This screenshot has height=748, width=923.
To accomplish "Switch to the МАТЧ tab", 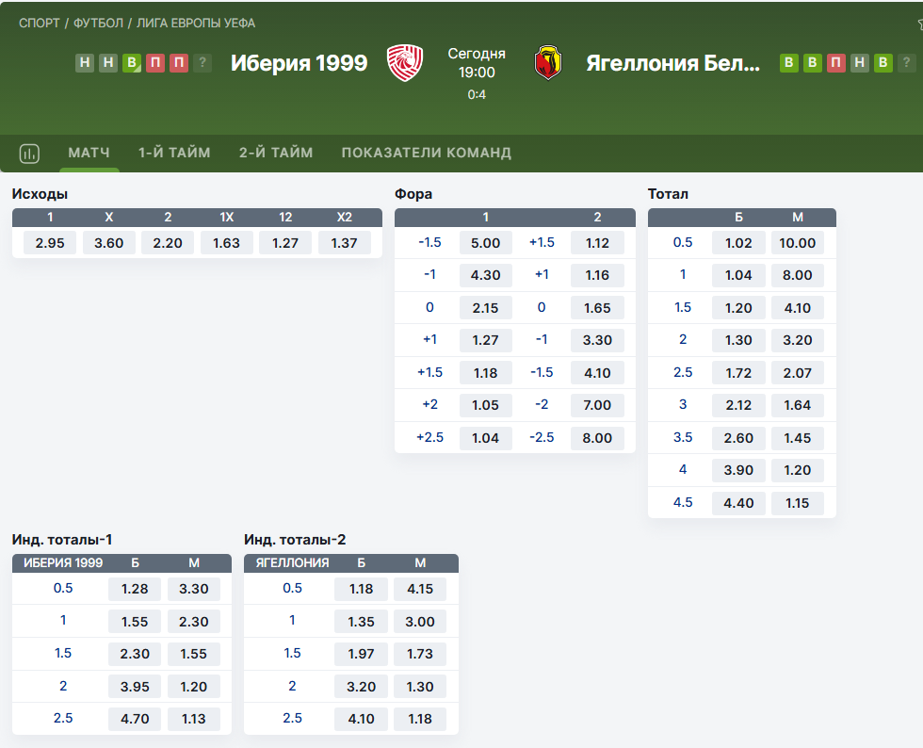I will pos(89,153).
